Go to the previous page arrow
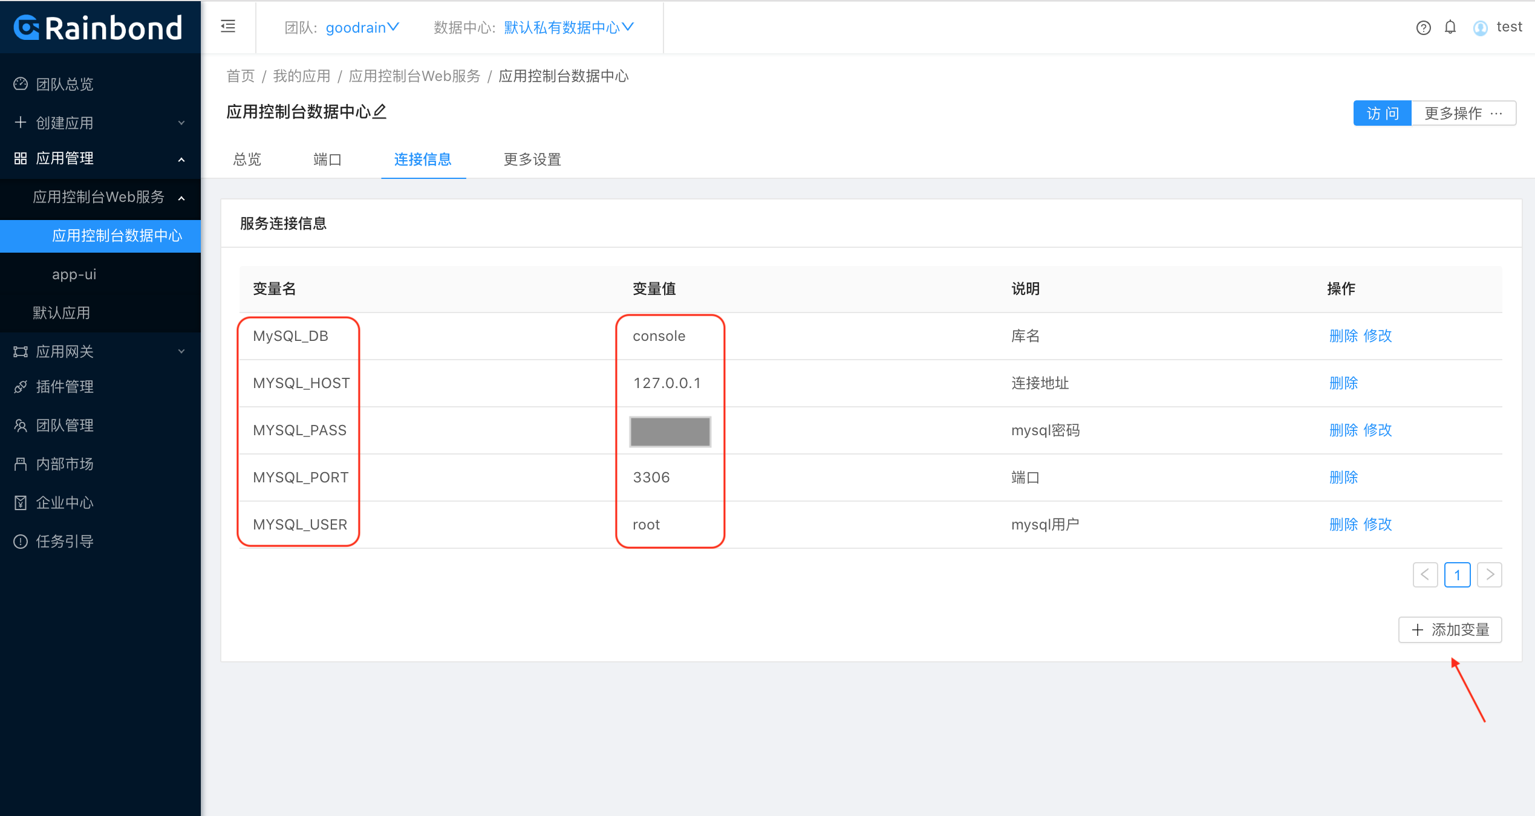The height and width of the screenshot is (816, 1535). (1425, 574)
